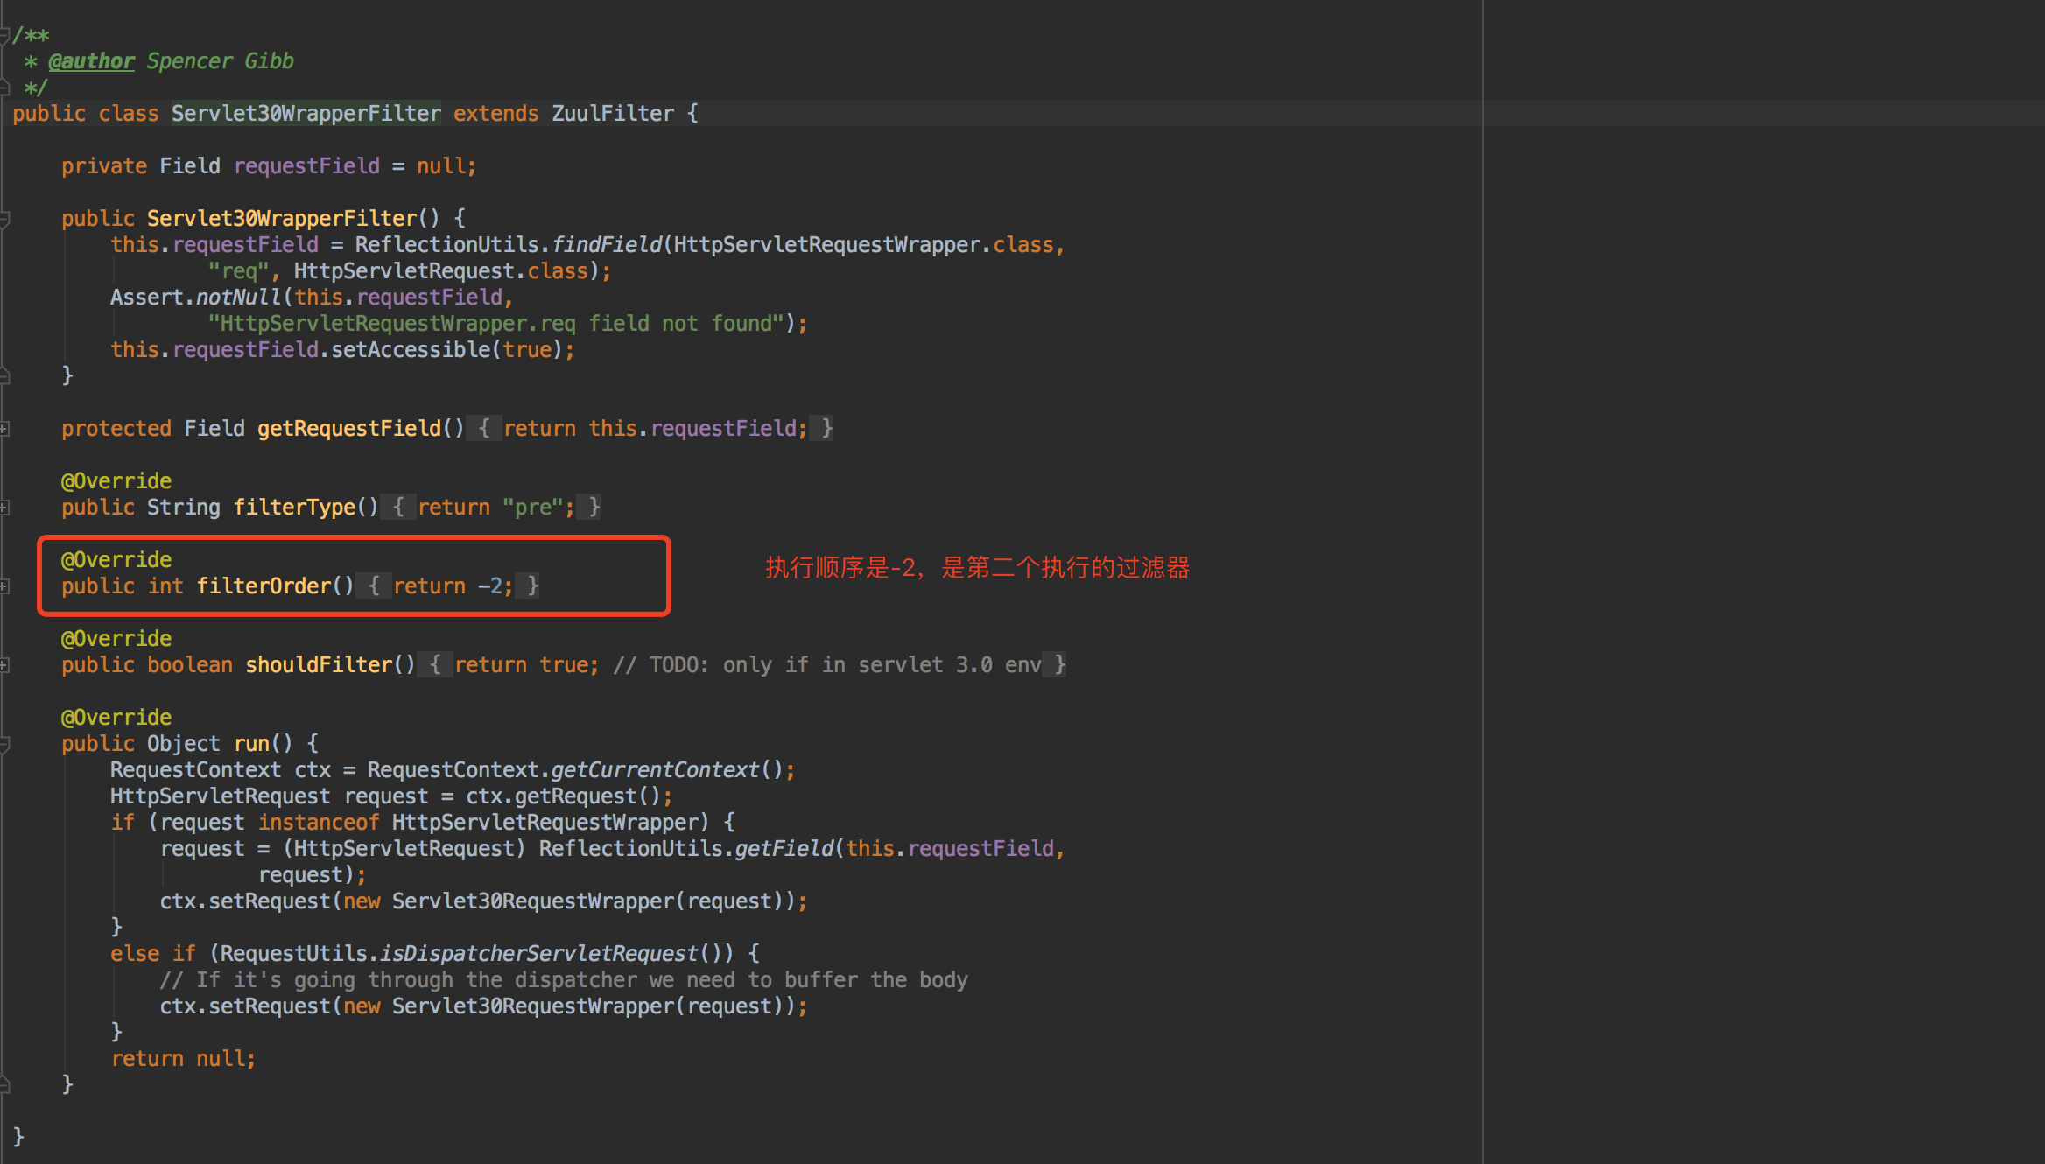Image resolution: width=2045 pixels, height=1164 pixels.
Task: Click the Javadoc closing fold marker
Action: point(4,88)
